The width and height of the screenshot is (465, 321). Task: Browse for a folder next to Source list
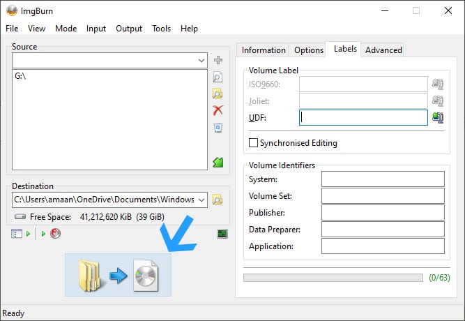218,94
